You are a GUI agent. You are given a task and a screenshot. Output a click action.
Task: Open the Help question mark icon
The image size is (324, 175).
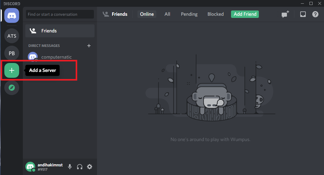tap(315, 14)
